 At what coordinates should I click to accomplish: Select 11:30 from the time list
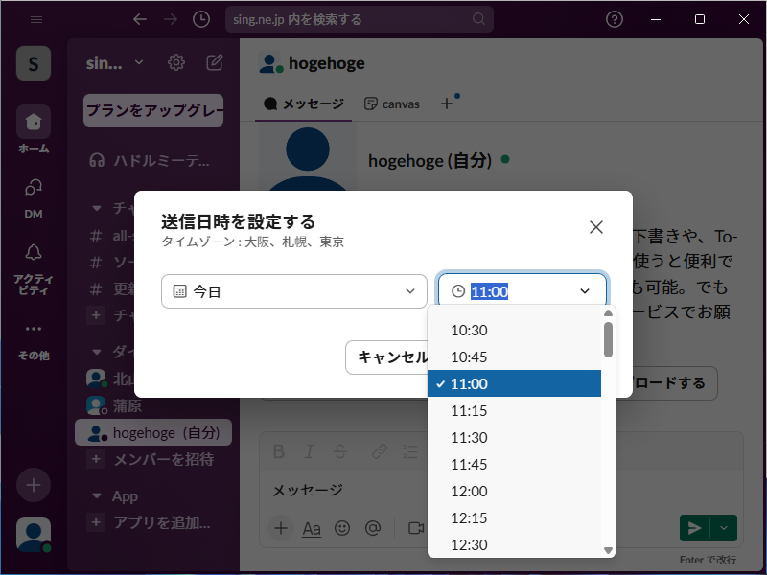pos(514,438)
